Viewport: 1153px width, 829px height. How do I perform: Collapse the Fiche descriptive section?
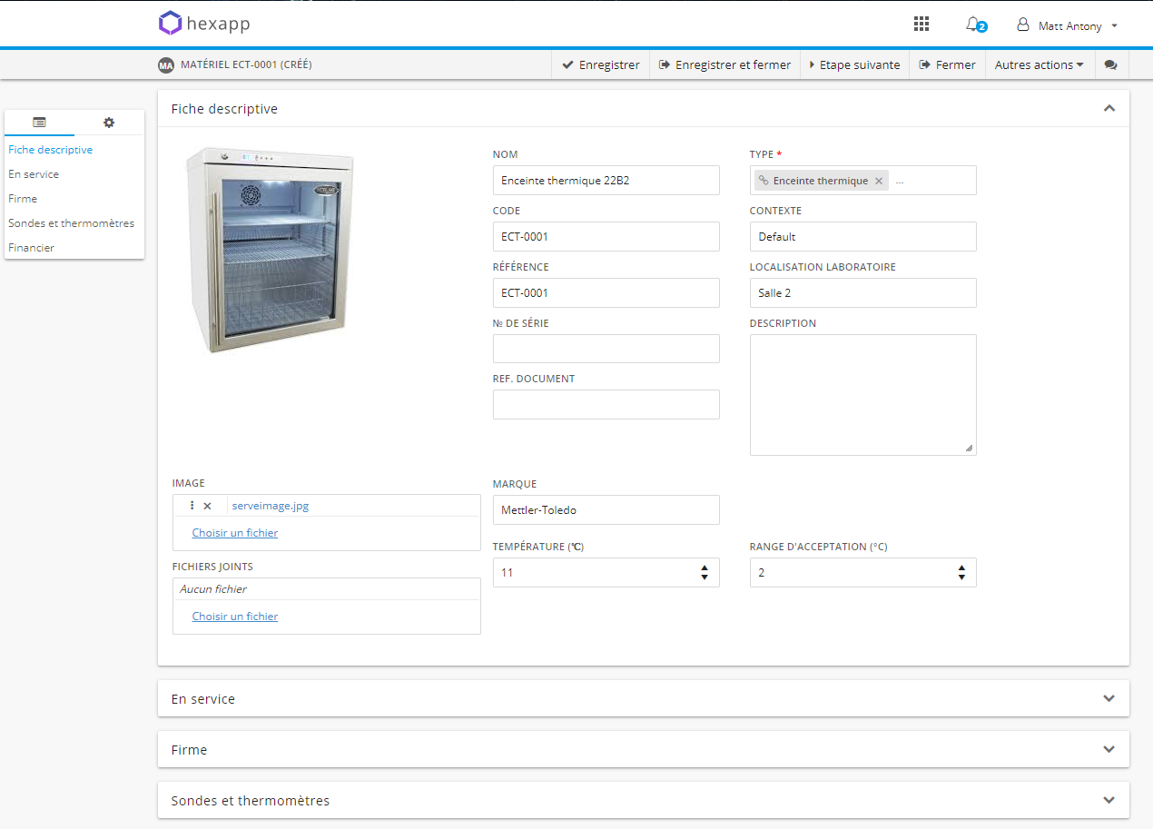point(1109,108)
